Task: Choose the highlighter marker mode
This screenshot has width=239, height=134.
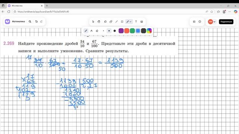Action: point(91,31)
